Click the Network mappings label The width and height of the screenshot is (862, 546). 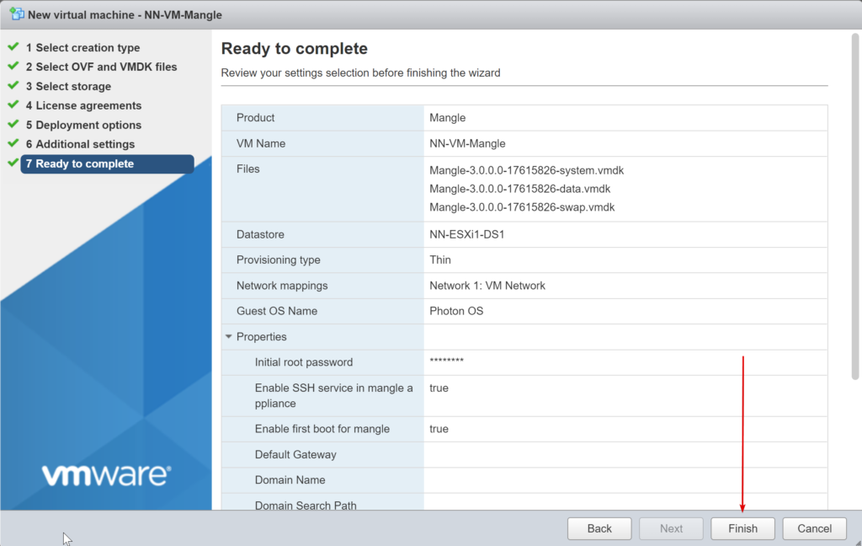pyautogui.click(x=282, y=286)
